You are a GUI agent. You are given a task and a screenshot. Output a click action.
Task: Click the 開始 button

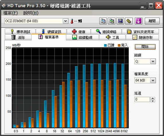(x=145, y=47)
